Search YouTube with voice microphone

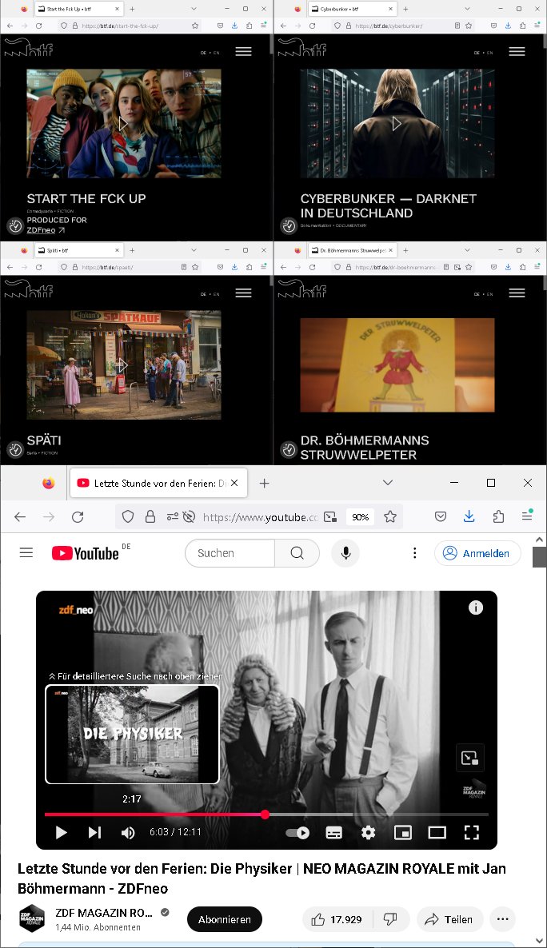[x=346, y=553]
